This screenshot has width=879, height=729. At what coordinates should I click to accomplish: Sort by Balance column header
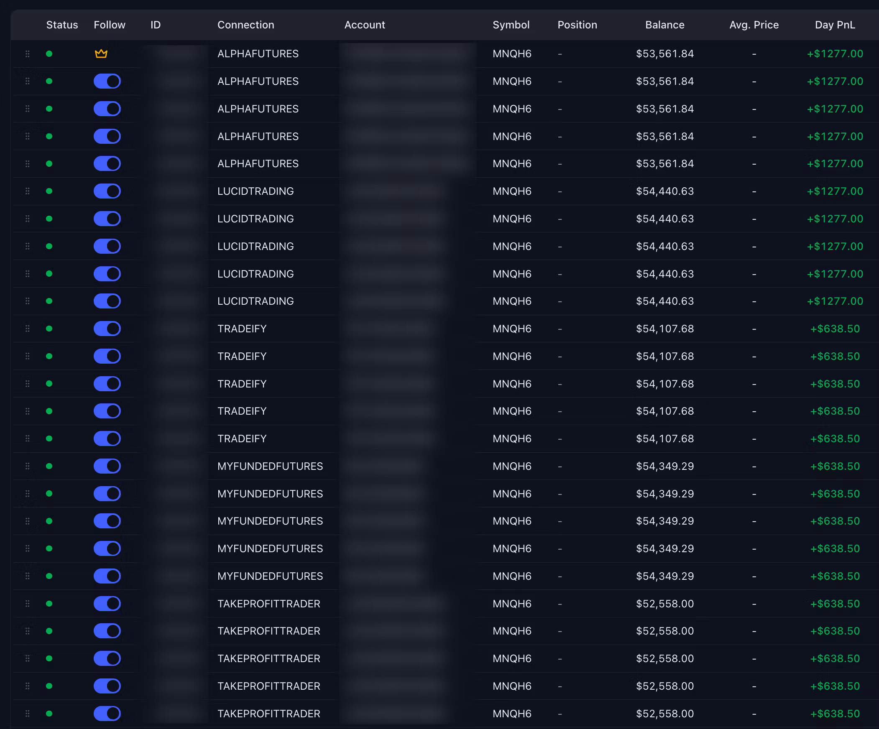coord(665,25)
